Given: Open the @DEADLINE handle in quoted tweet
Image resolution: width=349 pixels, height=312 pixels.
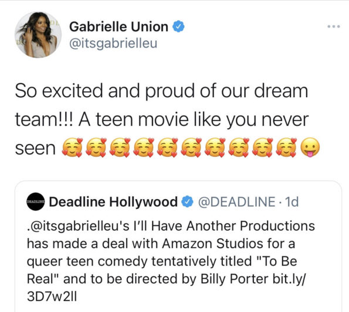Looking at the screenshot, I should pyautogui.click(x=237, y=201).
